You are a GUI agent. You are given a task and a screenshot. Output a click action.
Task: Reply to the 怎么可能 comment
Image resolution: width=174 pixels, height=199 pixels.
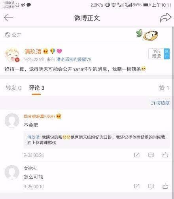pyautogui.click(x=151, y=186)
